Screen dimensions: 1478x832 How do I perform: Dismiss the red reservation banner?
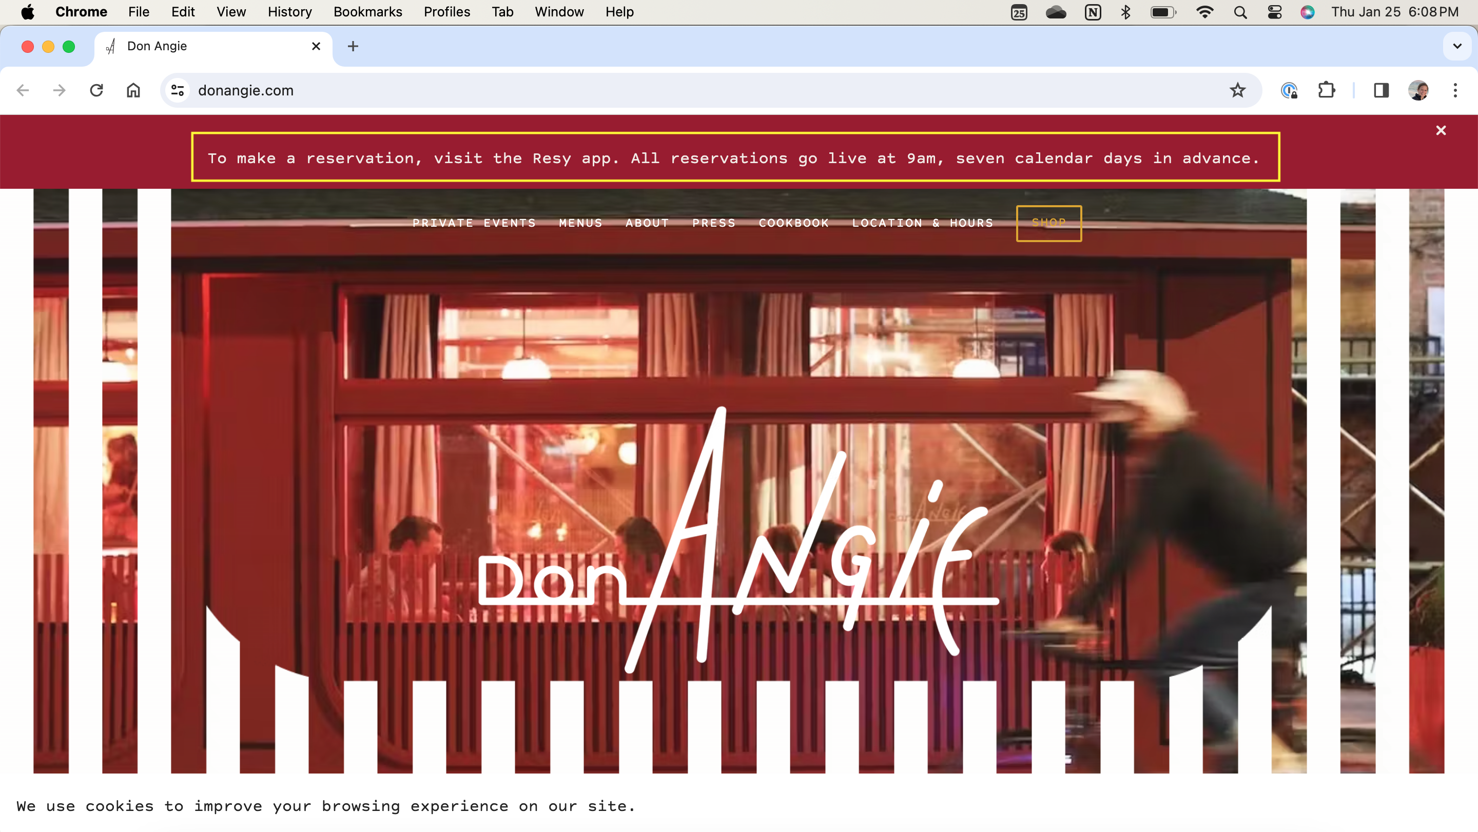pyautogui.click(x=1441, y=131)
